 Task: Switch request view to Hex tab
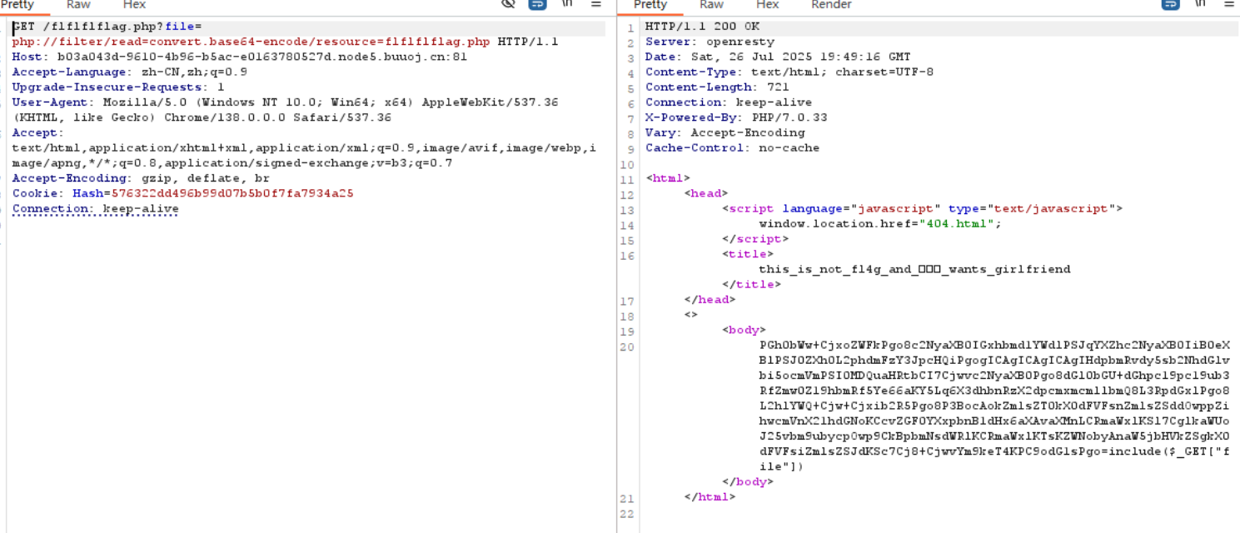pos(134,5)
